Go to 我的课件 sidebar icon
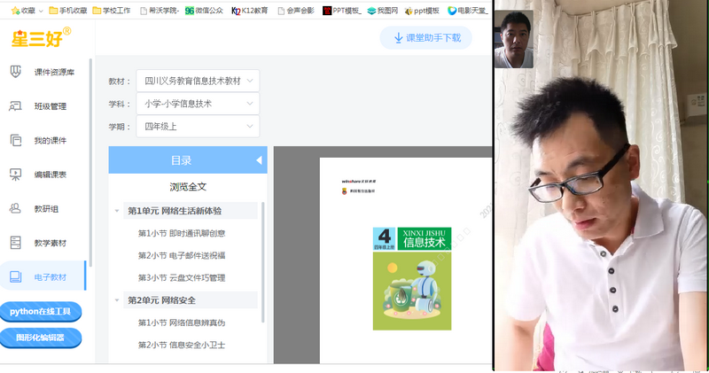This screenshot has height=373, width=709. (15, 140)
